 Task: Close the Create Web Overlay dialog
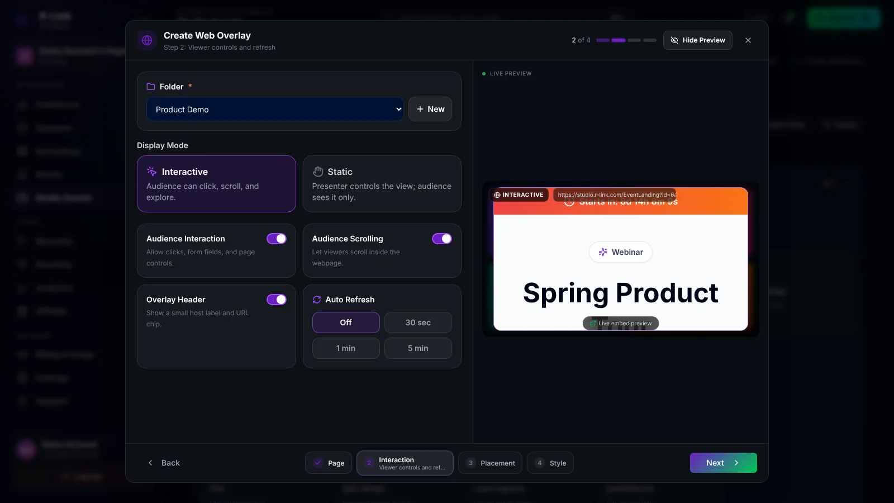click(748, 40)
